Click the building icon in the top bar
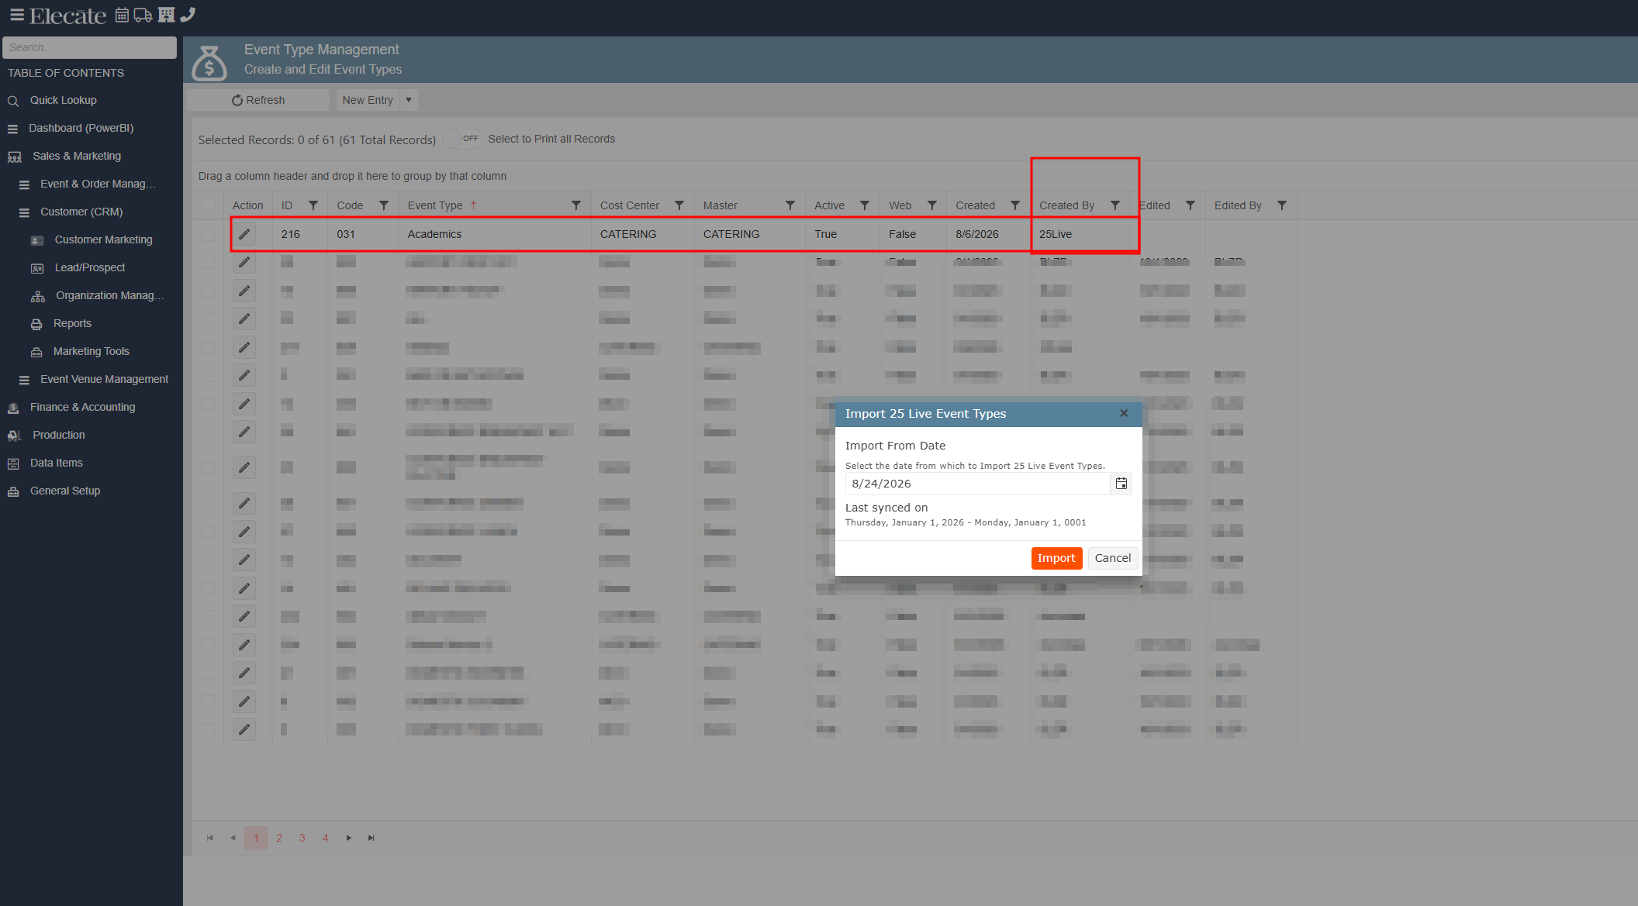 pos(166,15)
